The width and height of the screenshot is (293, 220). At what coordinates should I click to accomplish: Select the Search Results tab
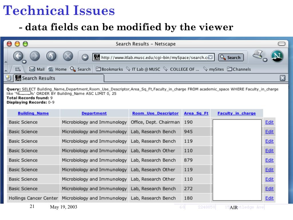pos(59,78)
